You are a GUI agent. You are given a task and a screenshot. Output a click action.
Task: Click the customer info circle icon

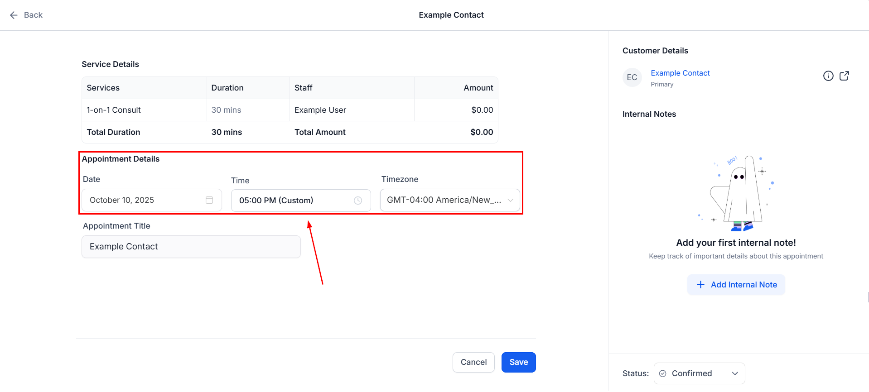(x=828, y=76)
